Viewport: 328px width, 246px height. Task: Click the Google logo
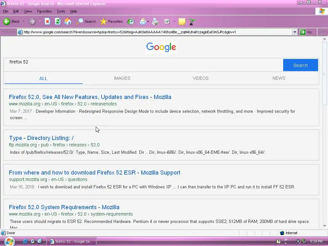[161, 47]
